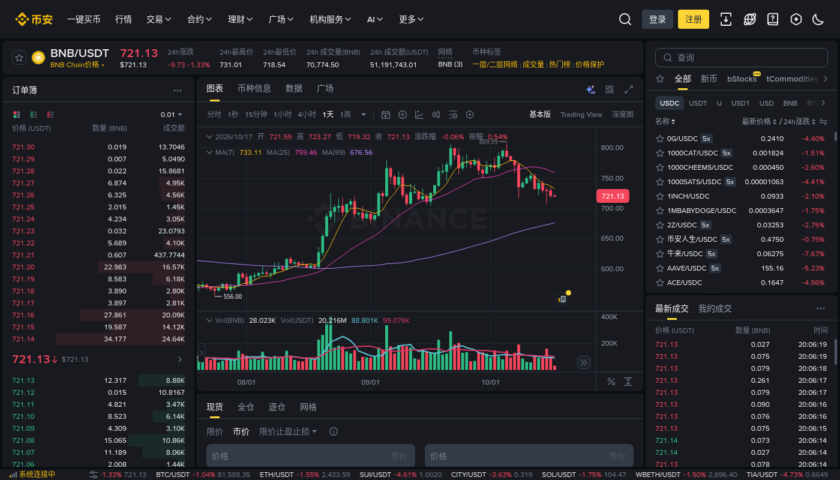Show both buy and sell order book view
The height and width of the screenshot is (480, 840).
(x=16, y=115)
